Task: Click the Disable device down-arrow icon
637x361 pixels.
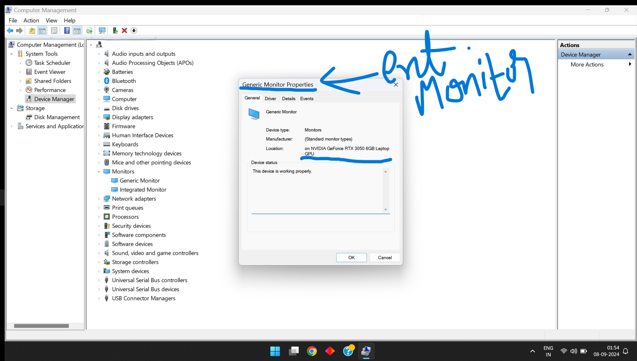Action: [134, 31]
